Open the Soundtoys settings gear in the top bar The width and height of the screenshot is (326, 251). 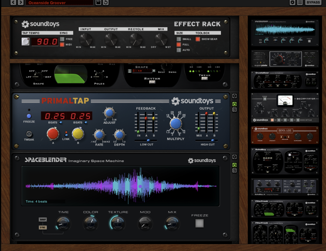click(293, 2)
